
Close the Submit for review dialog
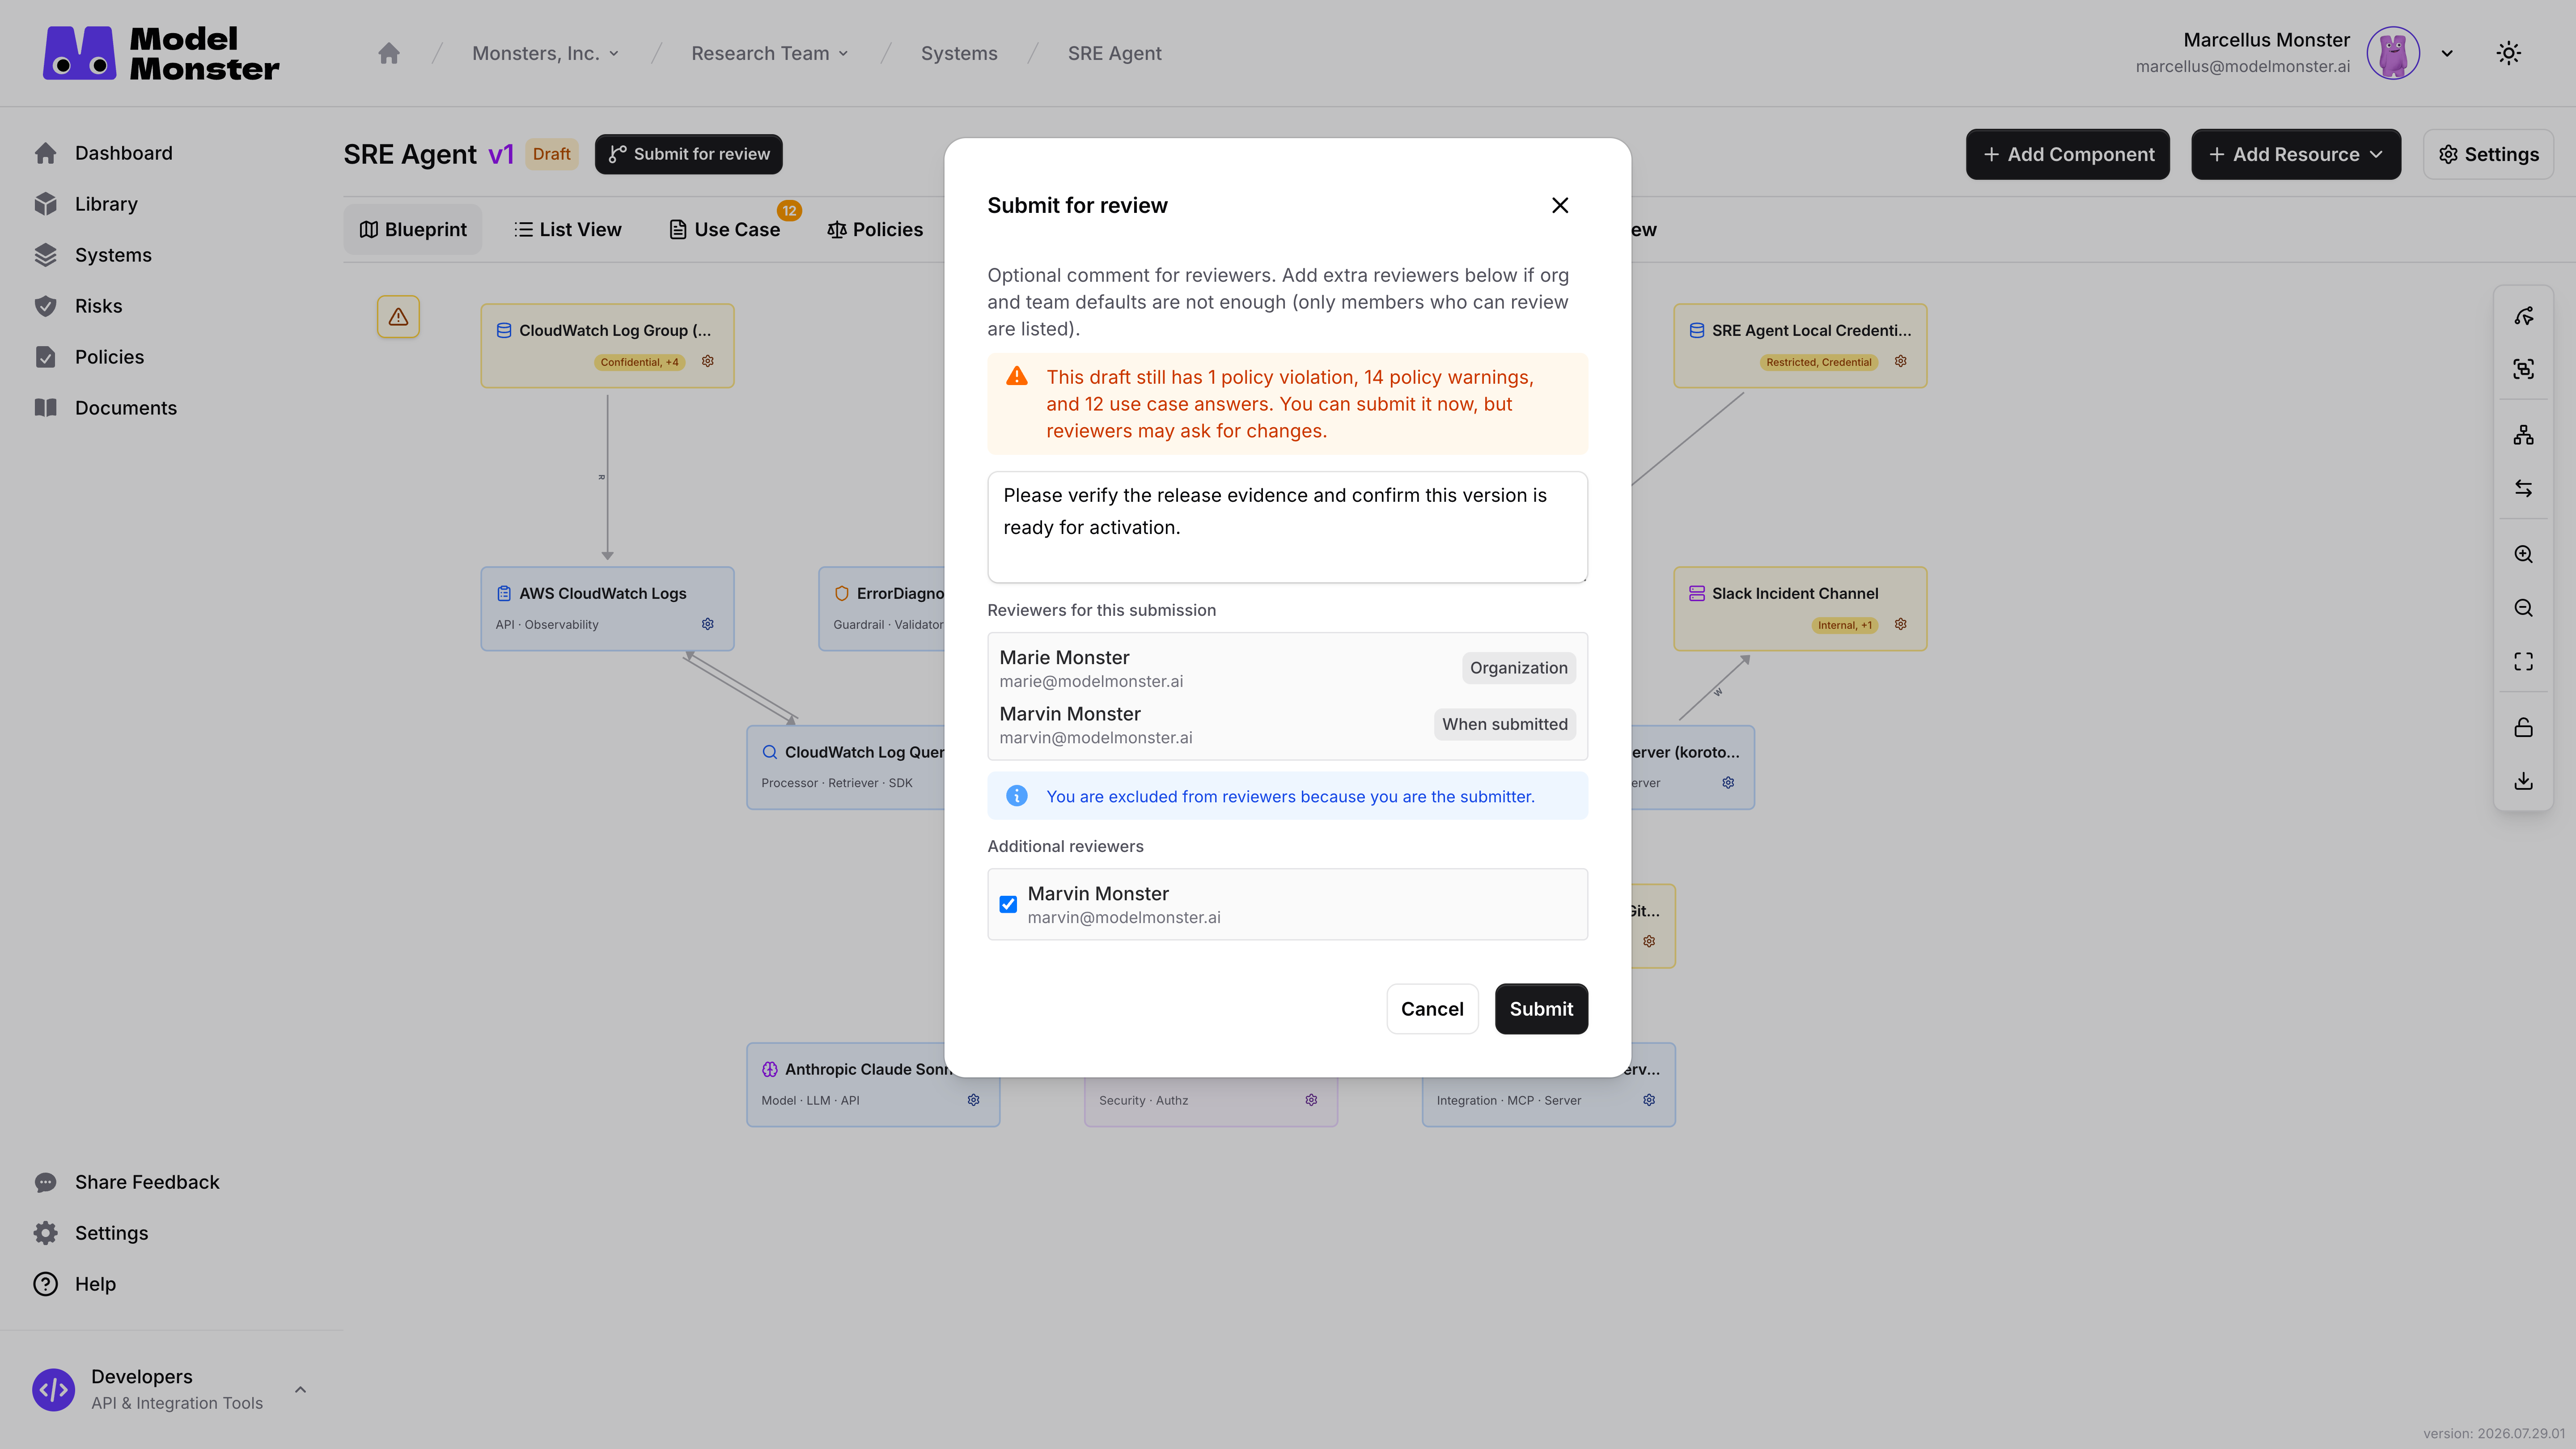tap(1560, 205)
